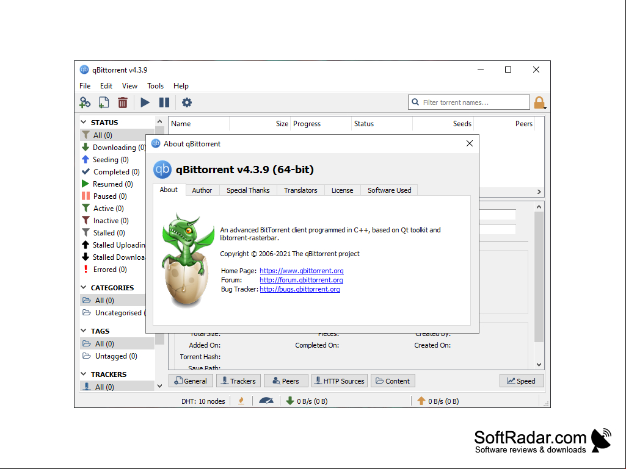The width and height of the screenshot is (626, 469).
Task: Open the Edit menu
Action: point(106,86)
